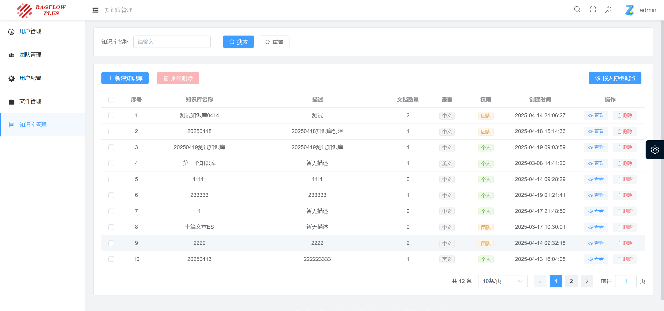Image resolution: width=664 pixels, height=311 pixels.
Task: Click the theme switch sparkle icon
Action: 608,10
